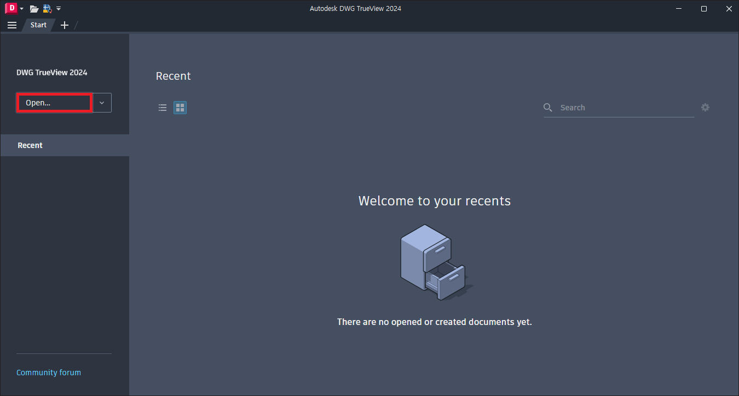Open the Community forum link
The height and width of the screenshot is (396, 739).
coord(49,373)
